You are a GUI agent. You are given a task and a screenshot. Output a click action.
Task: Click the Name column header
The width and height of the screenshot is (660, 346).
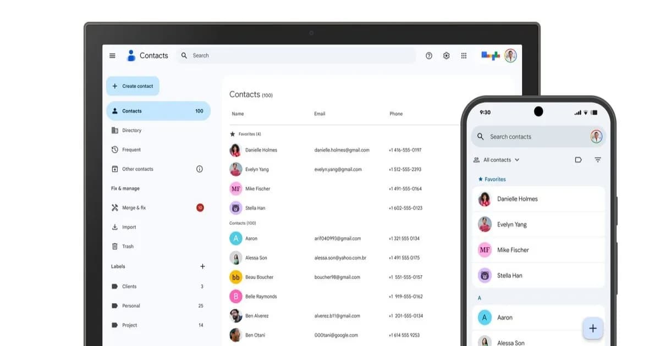click(x=238, y=114)
